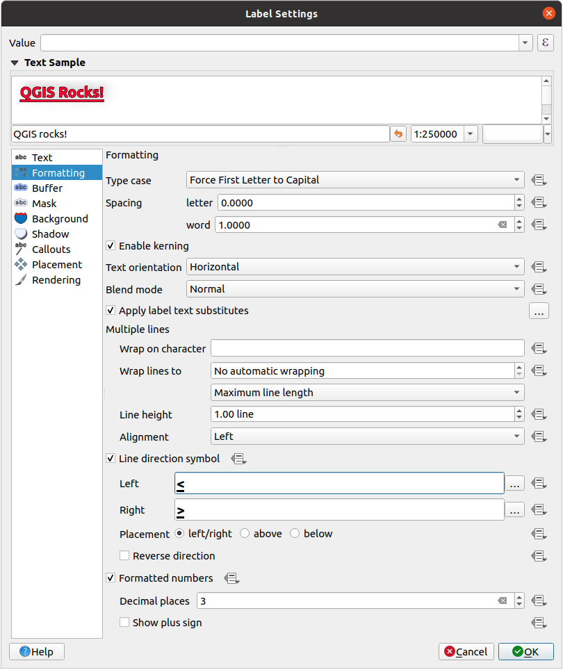Click data-defined override next to Blend mode
Viewport: 563px width, 670px height.
[538, 289]
